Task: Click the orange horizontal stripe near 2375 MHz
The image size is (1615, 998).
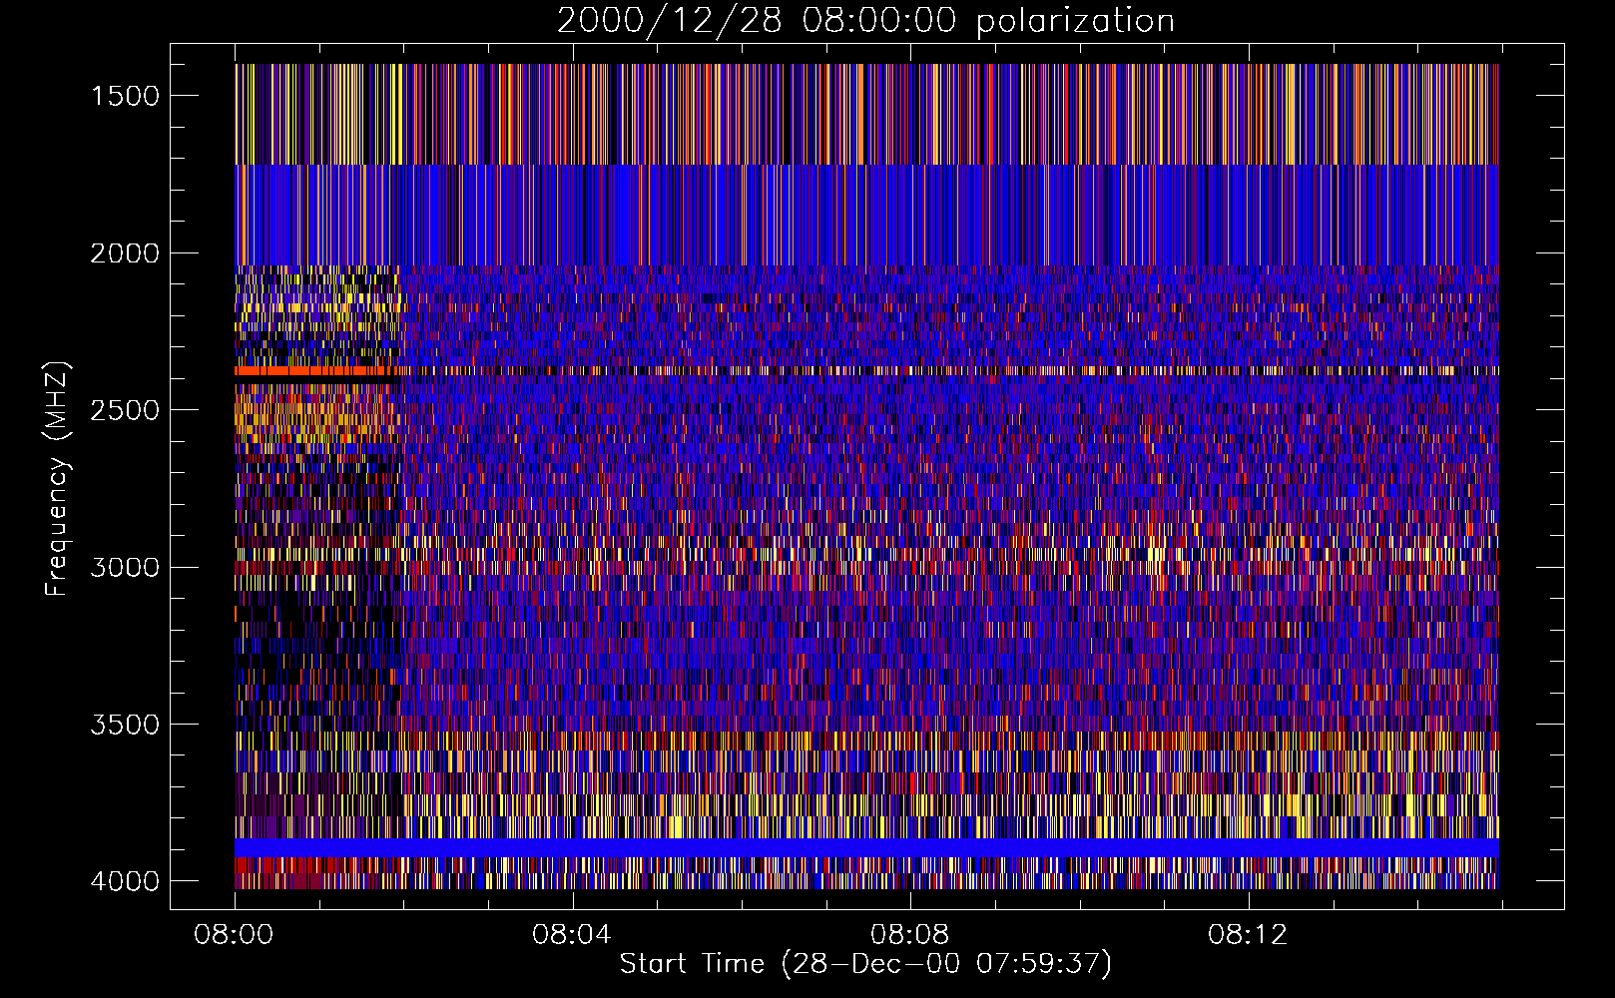Action: pos(315,371)
